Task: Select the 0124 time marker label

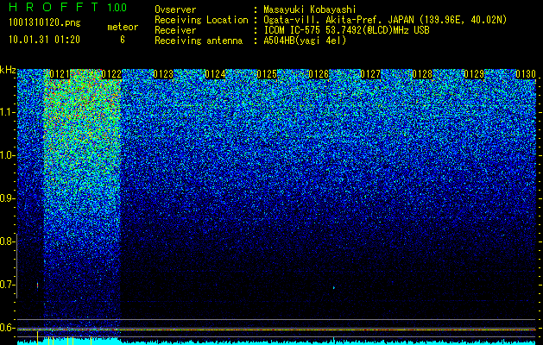Action: coord(215,74)
